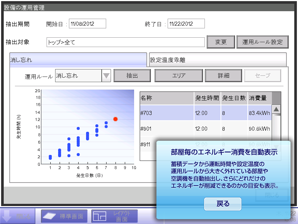Switch to the 設定温度乖離 tab
Screen dimensions: 298x224
(218, 60)
